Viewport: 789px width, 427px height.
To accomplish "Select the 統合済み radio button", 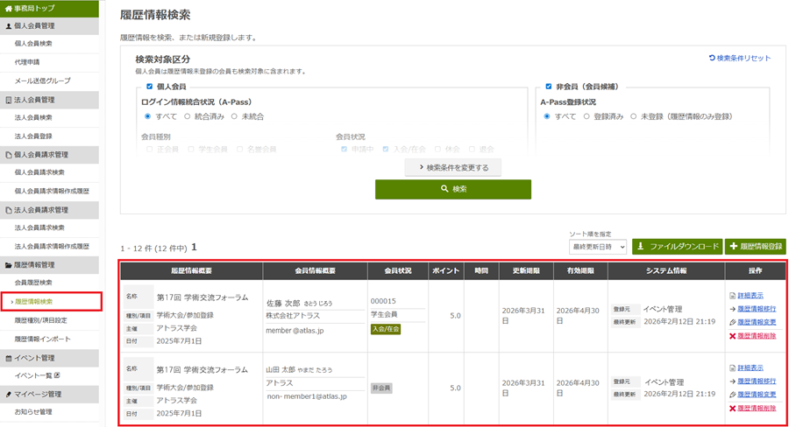I will tap(188, 116).
